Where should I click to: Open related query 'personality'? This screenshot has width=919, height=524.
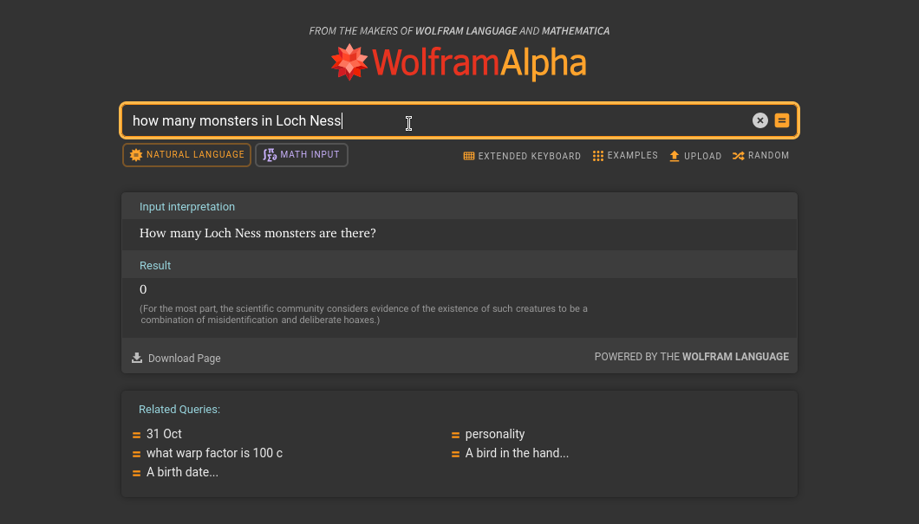495,434
